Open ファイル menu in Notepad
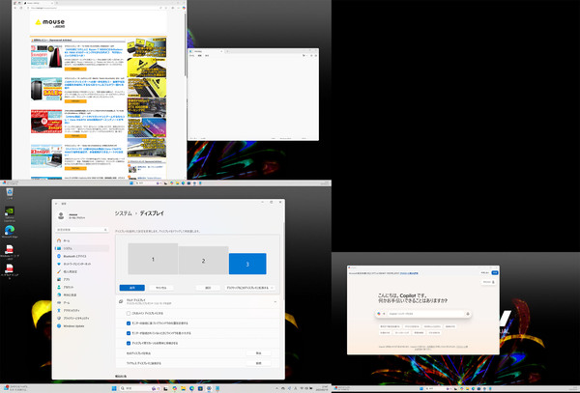The height and width of the screenshot is (393, 580). [191, 55]
